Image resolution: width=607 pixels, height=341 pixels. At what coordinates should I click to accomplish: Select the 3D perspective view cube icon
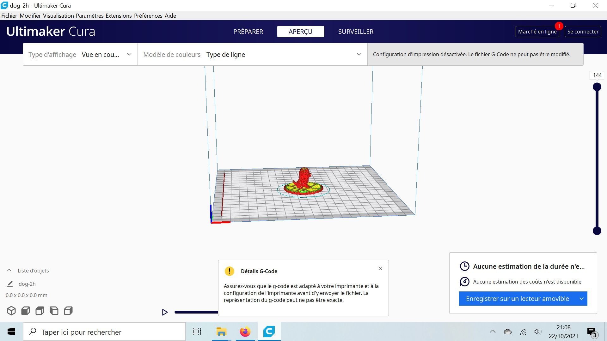pos(11,311)
